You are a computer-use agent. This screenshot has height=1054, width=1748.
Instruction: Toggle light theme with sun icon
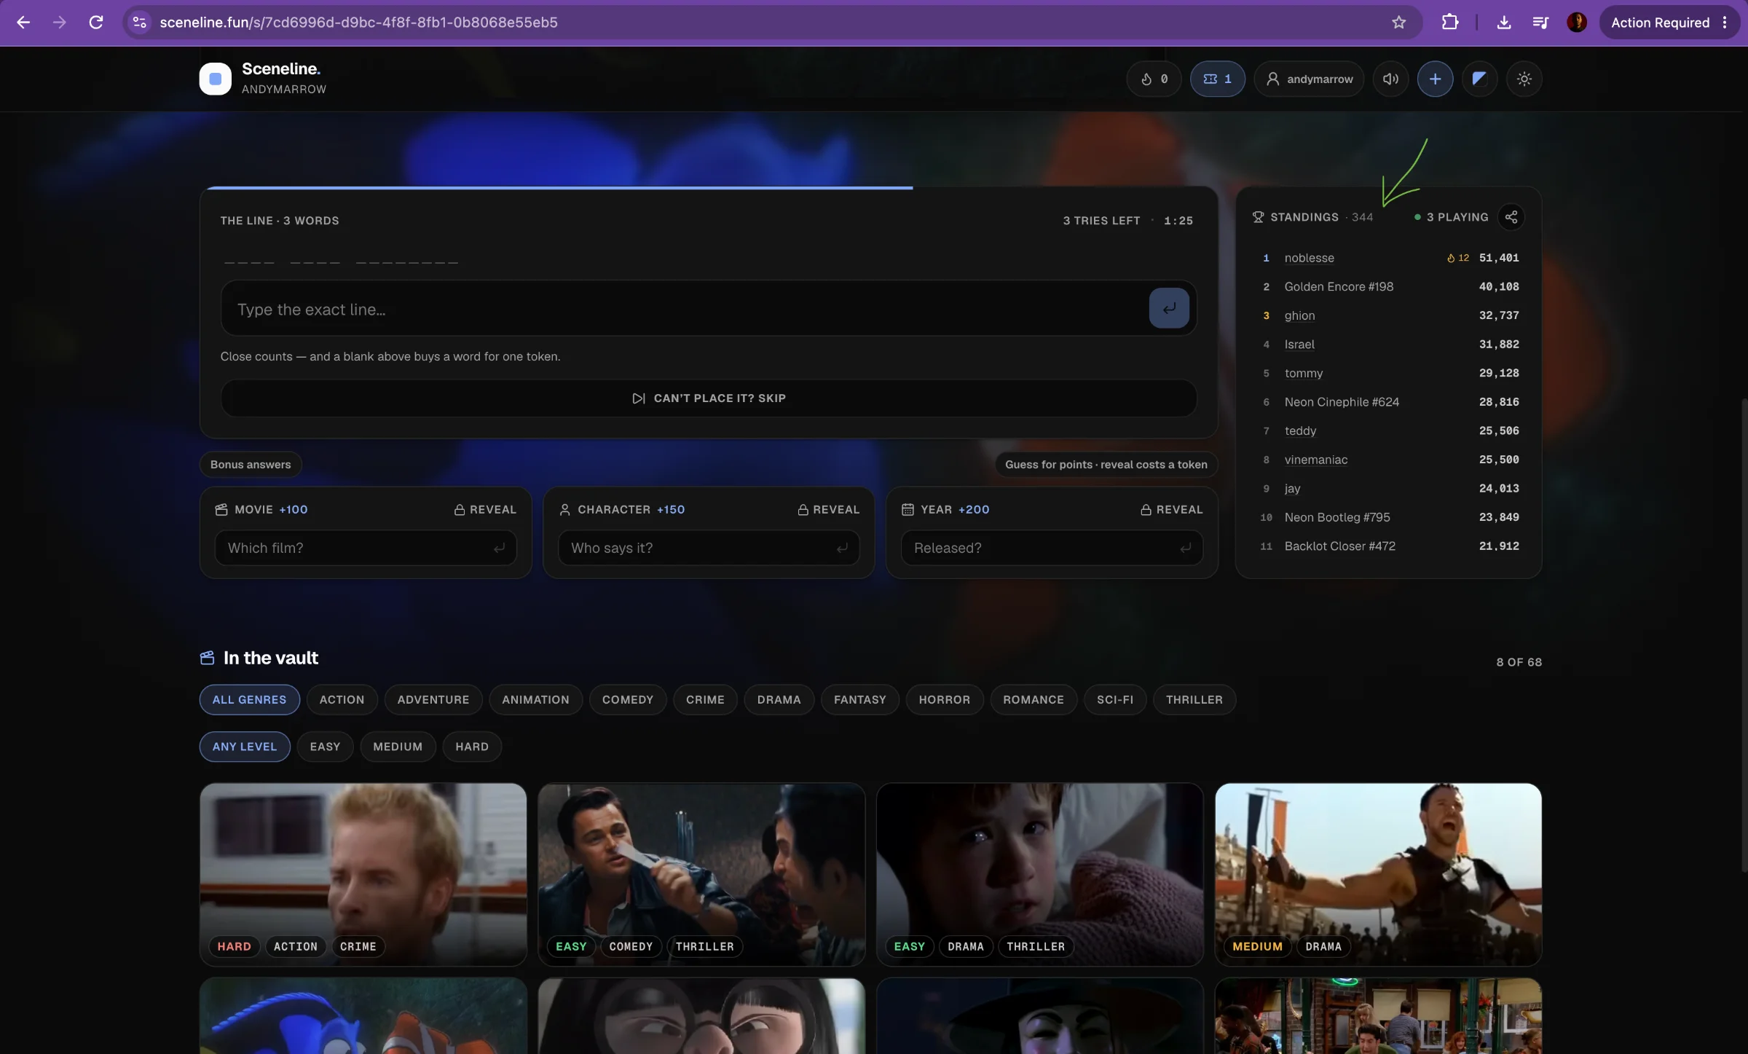[x=1524, y=79]
